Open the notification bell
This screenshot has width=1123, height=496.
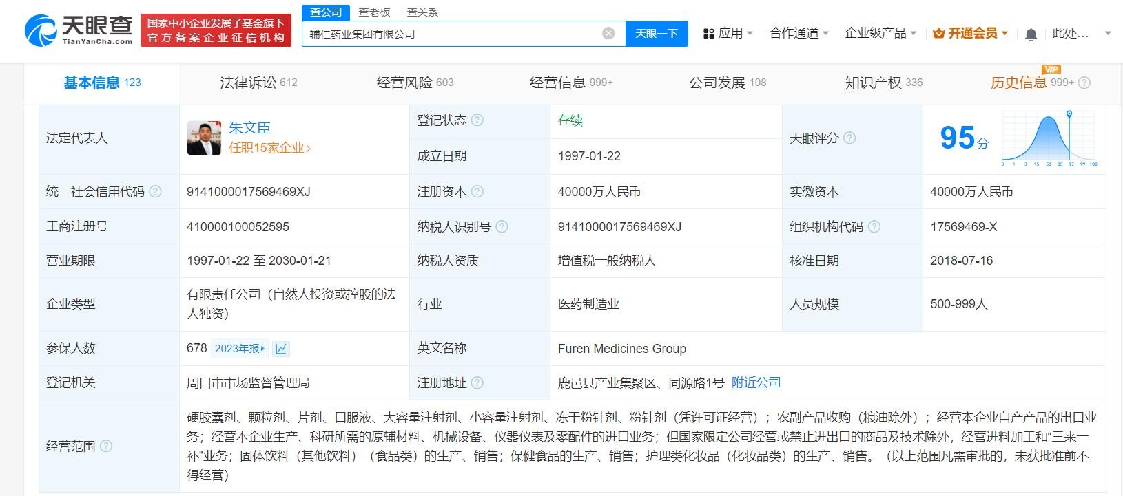(x=1031, y=34)
